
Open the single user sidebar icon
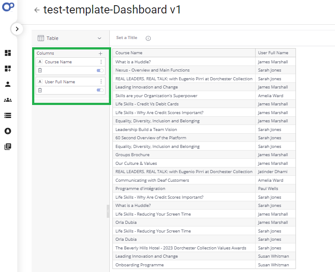tap(8, 84)
